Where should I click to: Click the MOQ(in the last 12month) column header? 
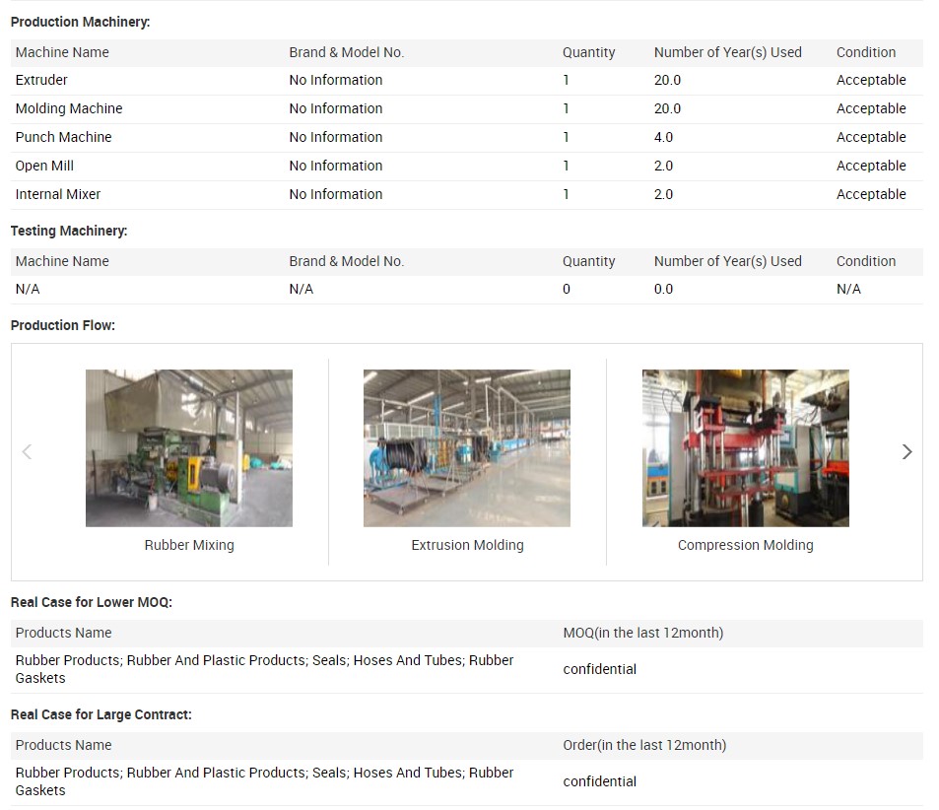[642, 633]
